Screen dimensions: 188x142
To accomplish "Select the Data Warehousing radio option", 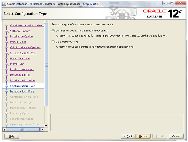I will [53, 42].
